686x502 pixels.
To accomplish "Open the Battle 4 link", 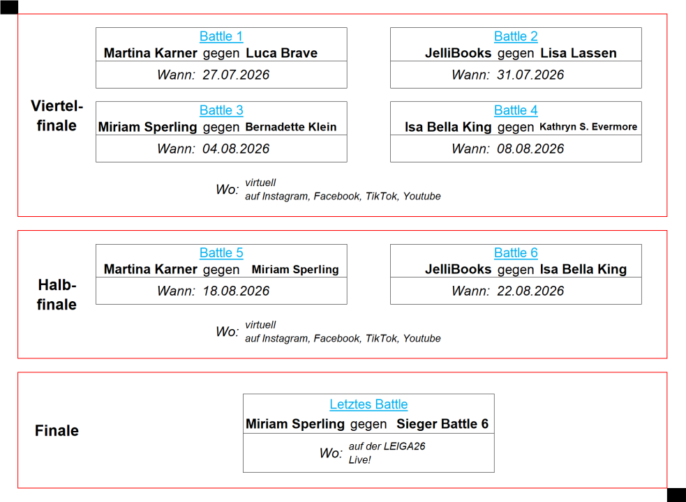I will [x=516, y=110].
